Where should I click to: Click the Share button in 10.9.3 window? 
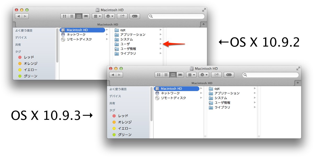[x=216, y=75]
